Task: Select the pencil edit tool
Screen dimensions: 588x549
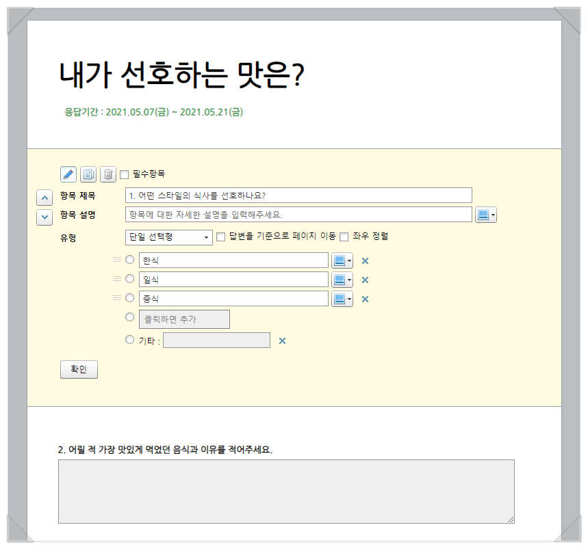Action: pos(68,174)
